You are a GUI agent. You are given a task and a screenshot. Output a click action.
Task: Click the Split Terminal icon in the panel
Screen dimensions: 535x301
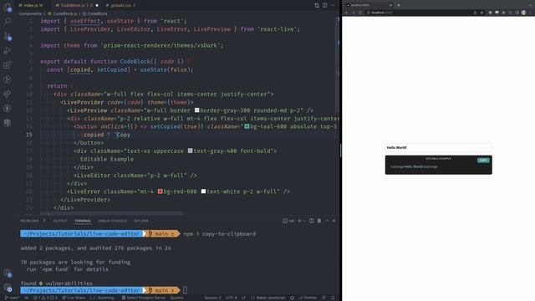pos(312,221)
